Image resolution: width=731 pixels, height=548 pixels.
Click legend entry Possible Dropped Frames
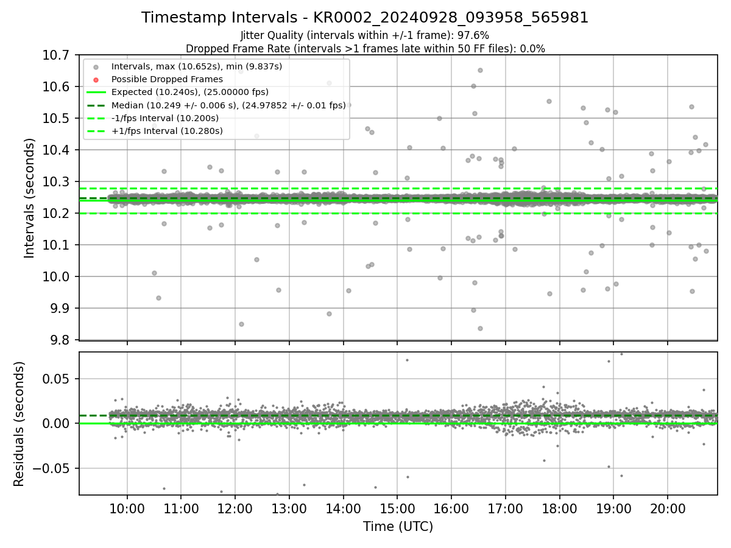point(167,79)
